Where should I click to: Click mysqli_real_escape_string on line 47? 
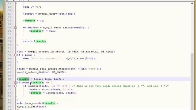point(48,69)
